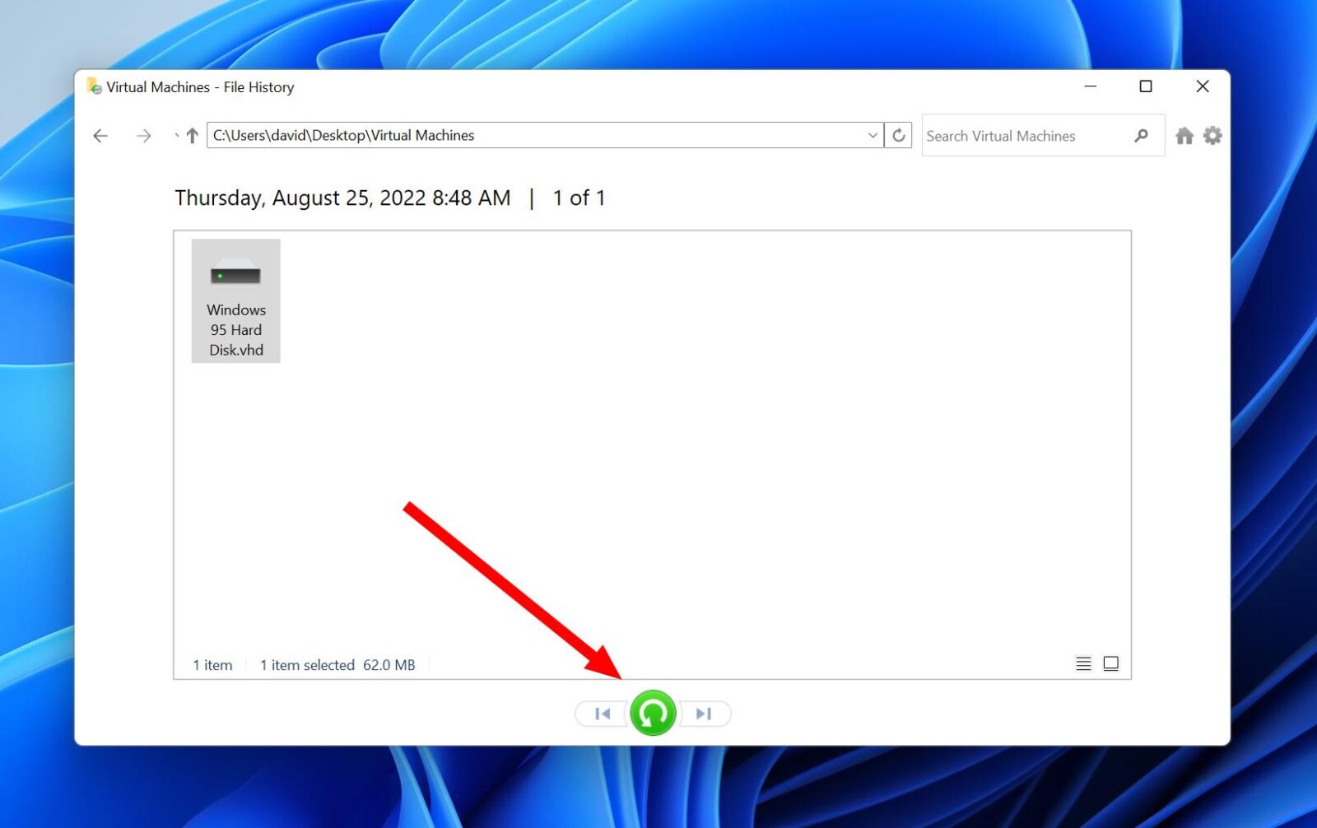
Task: Refresh the current folder view
Action: (897, 135)
